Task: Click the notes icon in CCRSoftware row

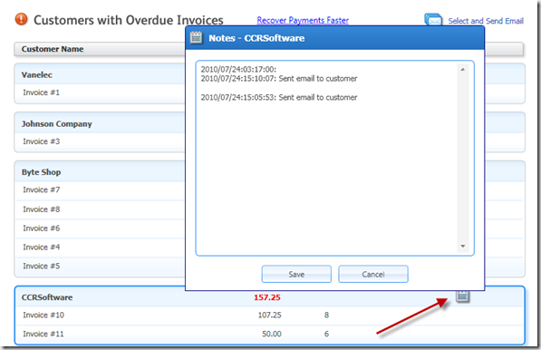Action: point(463,297)
